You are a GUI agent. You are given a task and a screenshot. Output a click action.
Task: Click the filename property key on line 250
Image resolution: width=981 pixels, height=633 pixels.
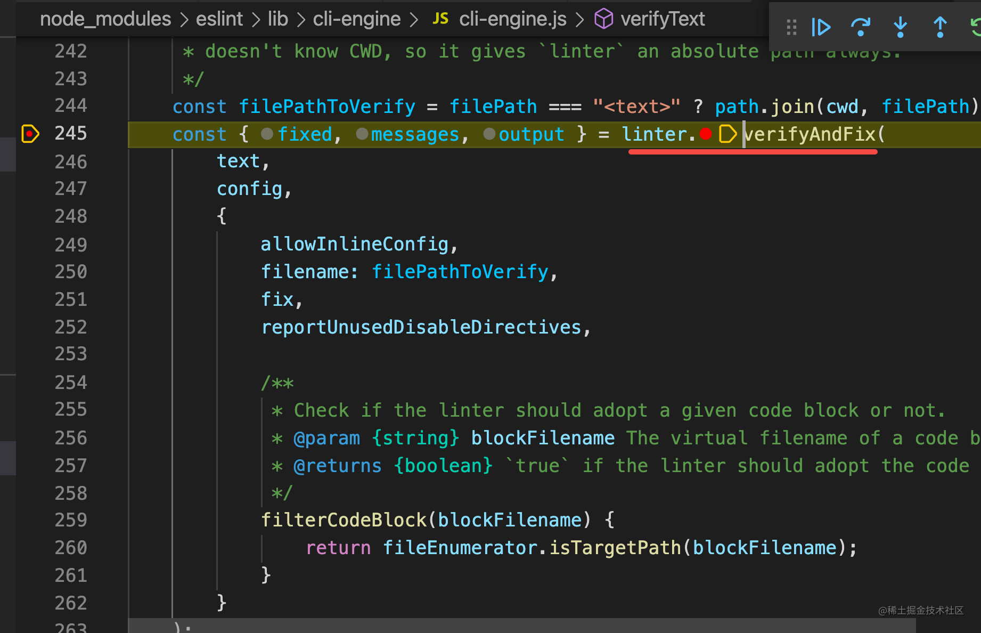pos(305,272)
